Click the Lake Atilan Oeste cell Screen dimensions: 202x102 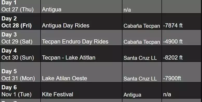click(81, 72)
